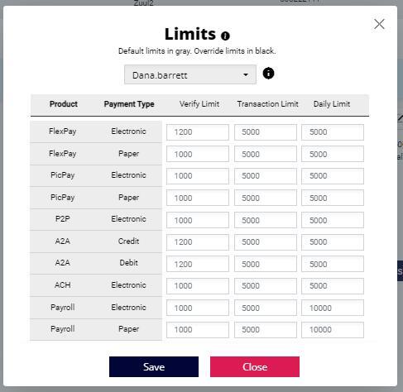Select ACH Electronic verify limit field
Screen dimensions: 403x392
point(198,286)
